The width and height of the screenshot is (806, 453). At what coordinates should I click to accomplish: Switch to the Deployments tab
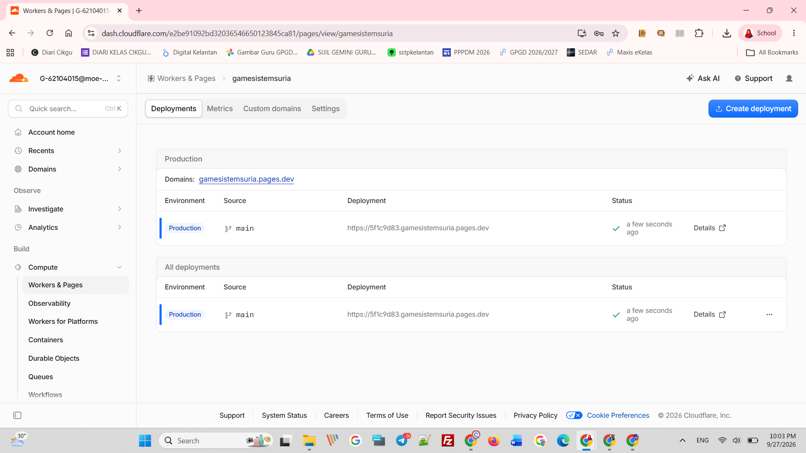[x=173, y=109]
